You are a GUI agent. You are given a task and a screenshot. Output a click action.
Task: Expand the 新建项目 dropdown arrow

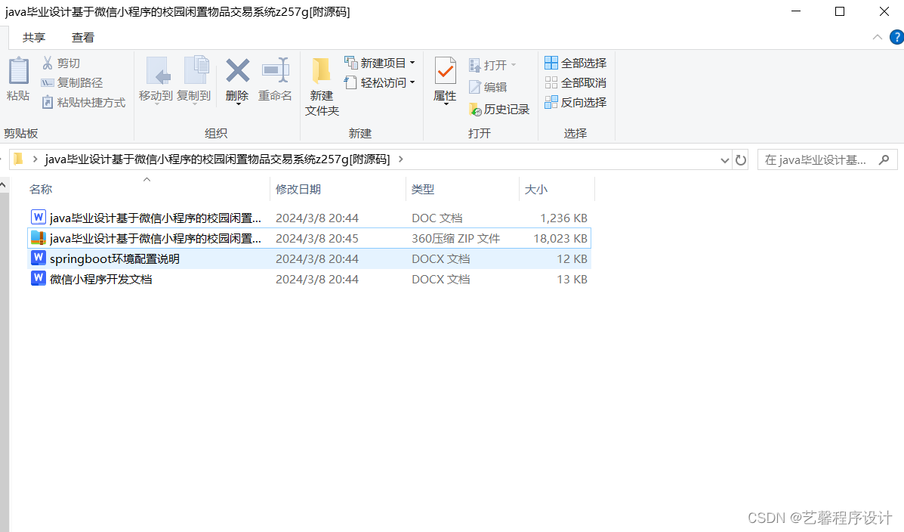[412, 63]
